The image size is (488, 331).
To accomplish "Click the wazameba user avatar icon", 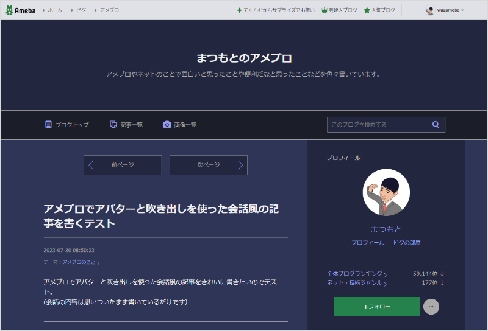I will (x=429, y=10).
